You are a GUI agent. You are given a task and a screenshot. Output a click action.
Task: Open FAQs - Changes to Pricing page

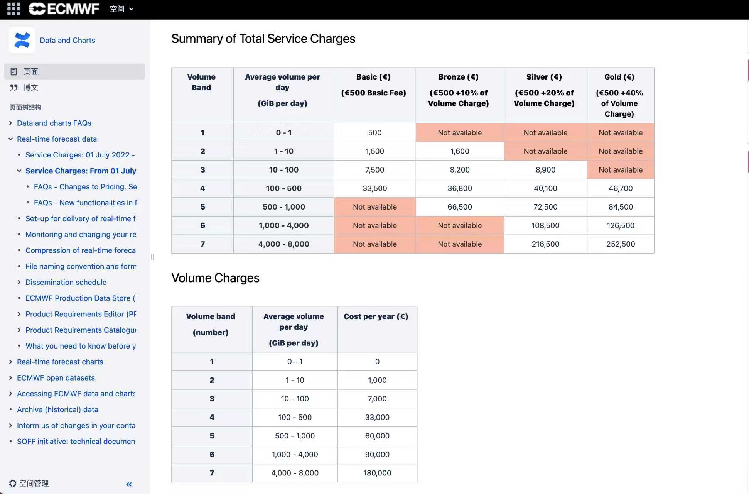(85, 187)
